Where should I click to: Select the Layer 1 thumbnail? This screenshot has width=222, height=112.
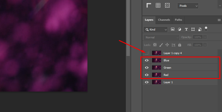click(x=156, y=82)
